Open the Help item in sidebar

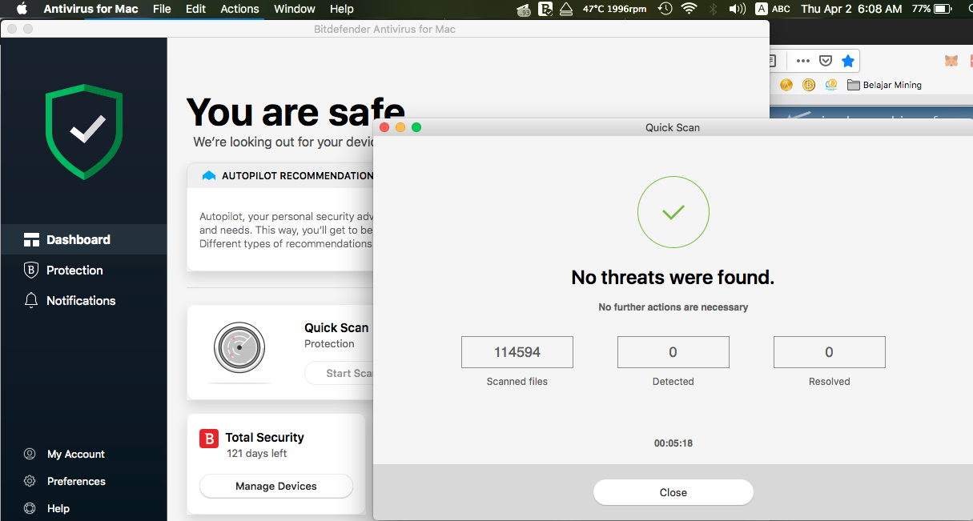point(47,508)
